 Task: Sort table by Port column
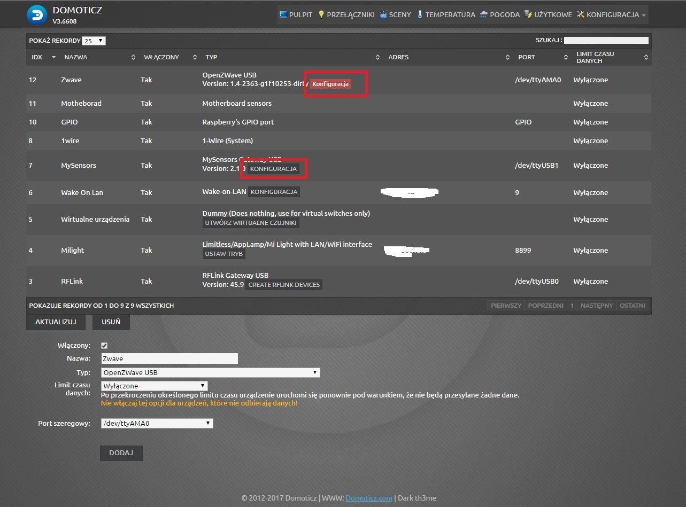pos(542,57)
